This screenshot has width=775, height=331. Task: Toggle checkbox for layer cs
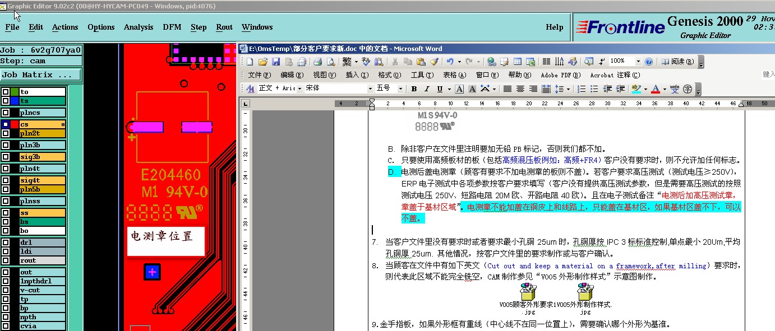click(x=6, y=124)
